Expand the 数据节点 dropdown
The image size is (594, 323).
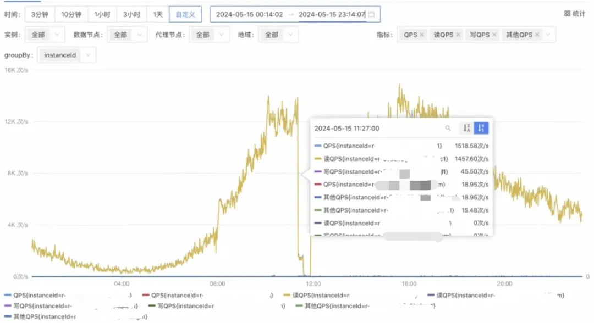[x=127, y=35]
